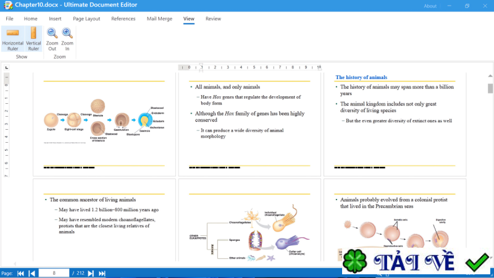Click the scroll up arrow
Screen dimensions: 494x278
(x=490, y=75)
